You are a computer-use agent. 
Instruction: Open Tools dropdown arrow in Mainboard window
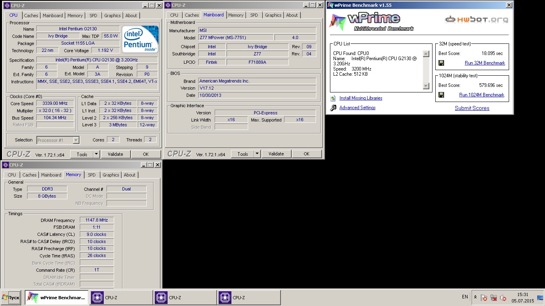click(x=257, y=154)
